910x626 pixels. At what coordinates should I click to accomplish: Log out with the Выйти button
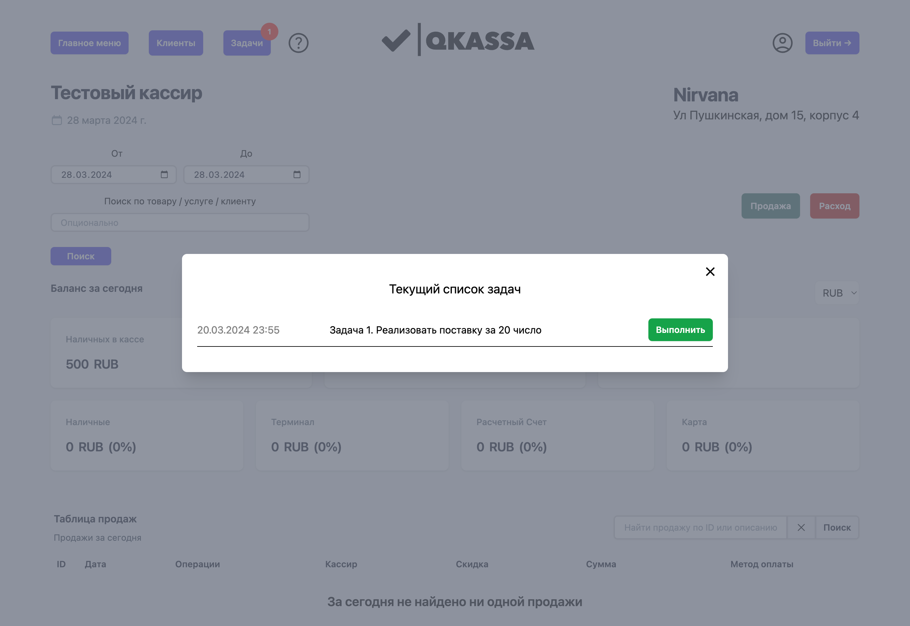pos(832,43)
